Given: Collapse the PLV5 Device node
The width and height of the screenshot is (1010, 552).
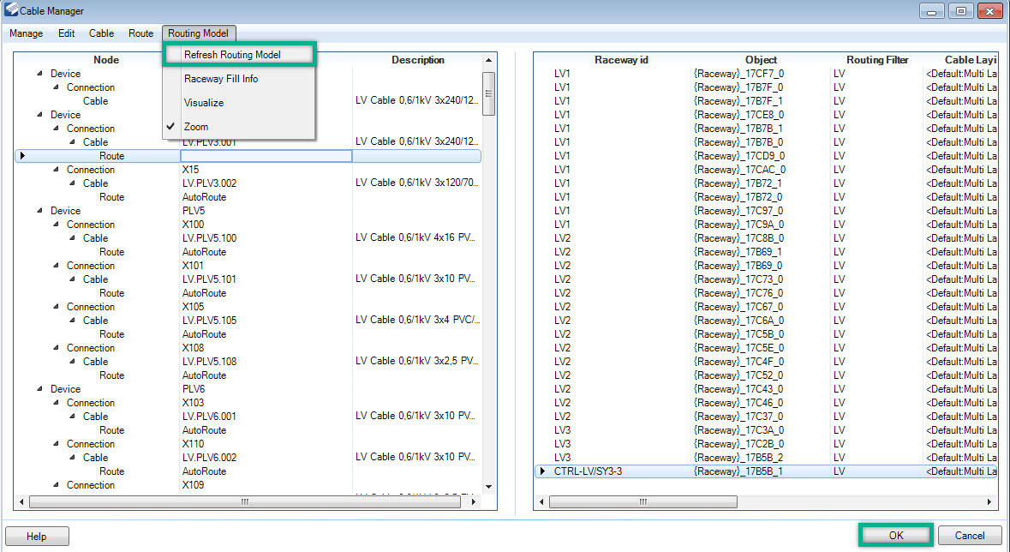Looking at the screenshot, I should [x=40, y=210].
